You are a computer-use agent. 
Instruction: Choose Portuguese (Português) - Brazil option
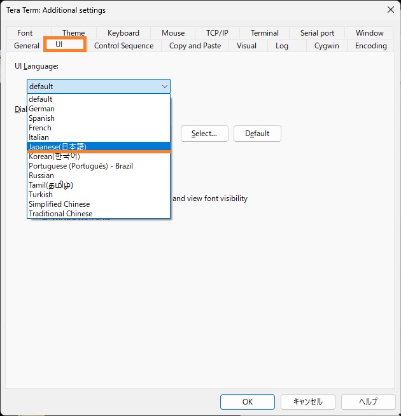pyautogui.click(x=80, y=166)
